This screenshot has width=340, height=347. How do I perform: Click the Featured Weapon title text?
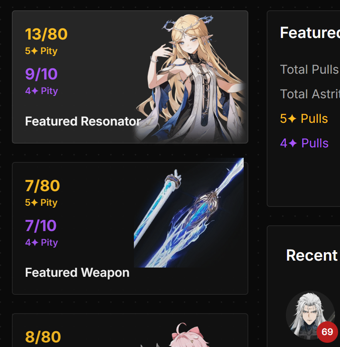coord(77,273)
